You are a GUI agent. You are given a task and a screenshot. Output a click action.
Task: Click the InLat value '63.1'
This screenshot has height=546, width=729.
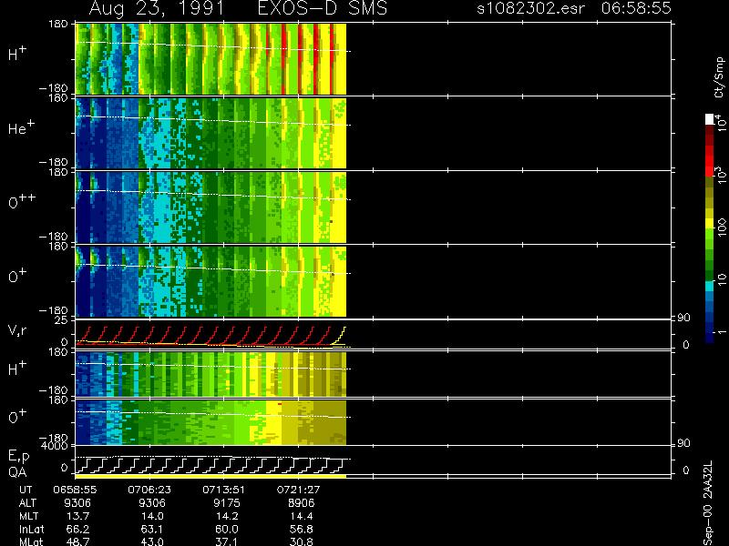(x=152, y=530)
